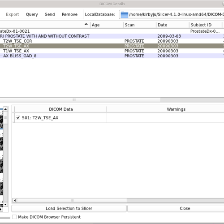Open the LocalDatabase folder path button

(172, 14)
